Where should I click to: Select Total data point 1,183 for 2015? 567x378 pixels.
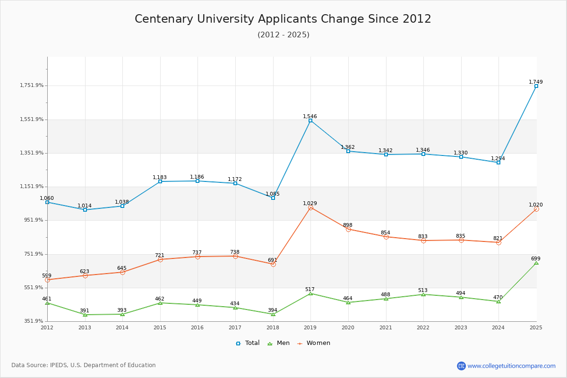pyautogui.click(x=160, y=181)
